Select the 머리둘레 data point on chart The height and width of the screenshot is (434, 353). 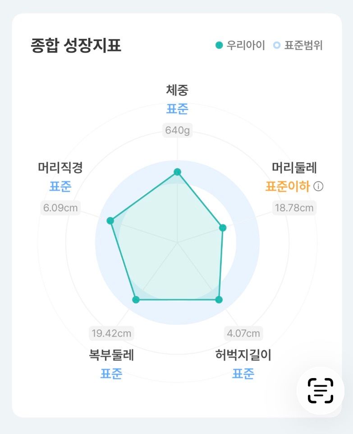click(222, 228)
